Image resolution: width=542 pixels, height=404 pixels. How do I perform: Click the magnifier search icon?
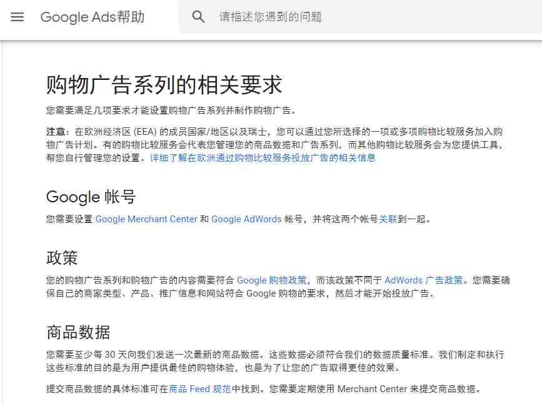pyautogui.click(x=198, y=17)
